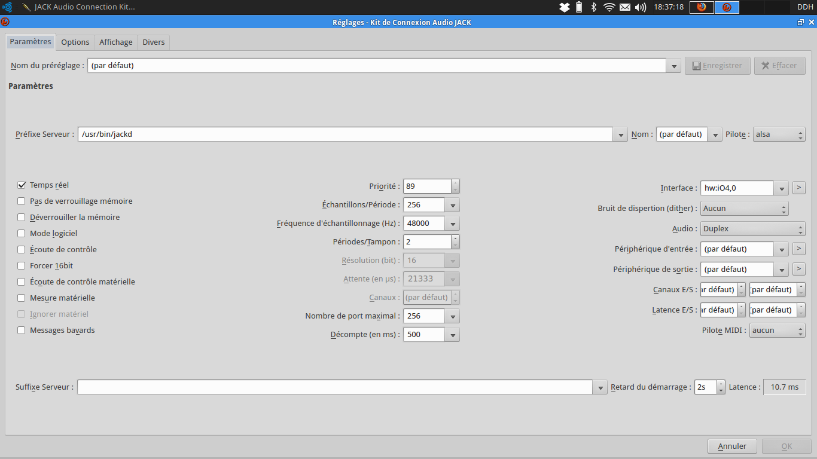The image size is (817, 459).
Task: Click the mail notification envelope icon
Action: click(625, 7)
